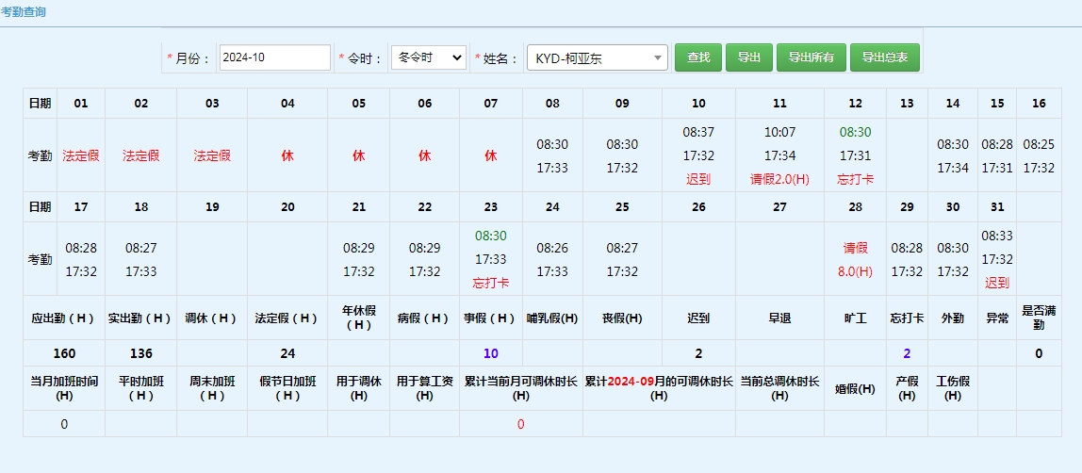Click the 应出勤 value 160
1082x473 pixels.
pyautogui.click(x=64, y=353)
